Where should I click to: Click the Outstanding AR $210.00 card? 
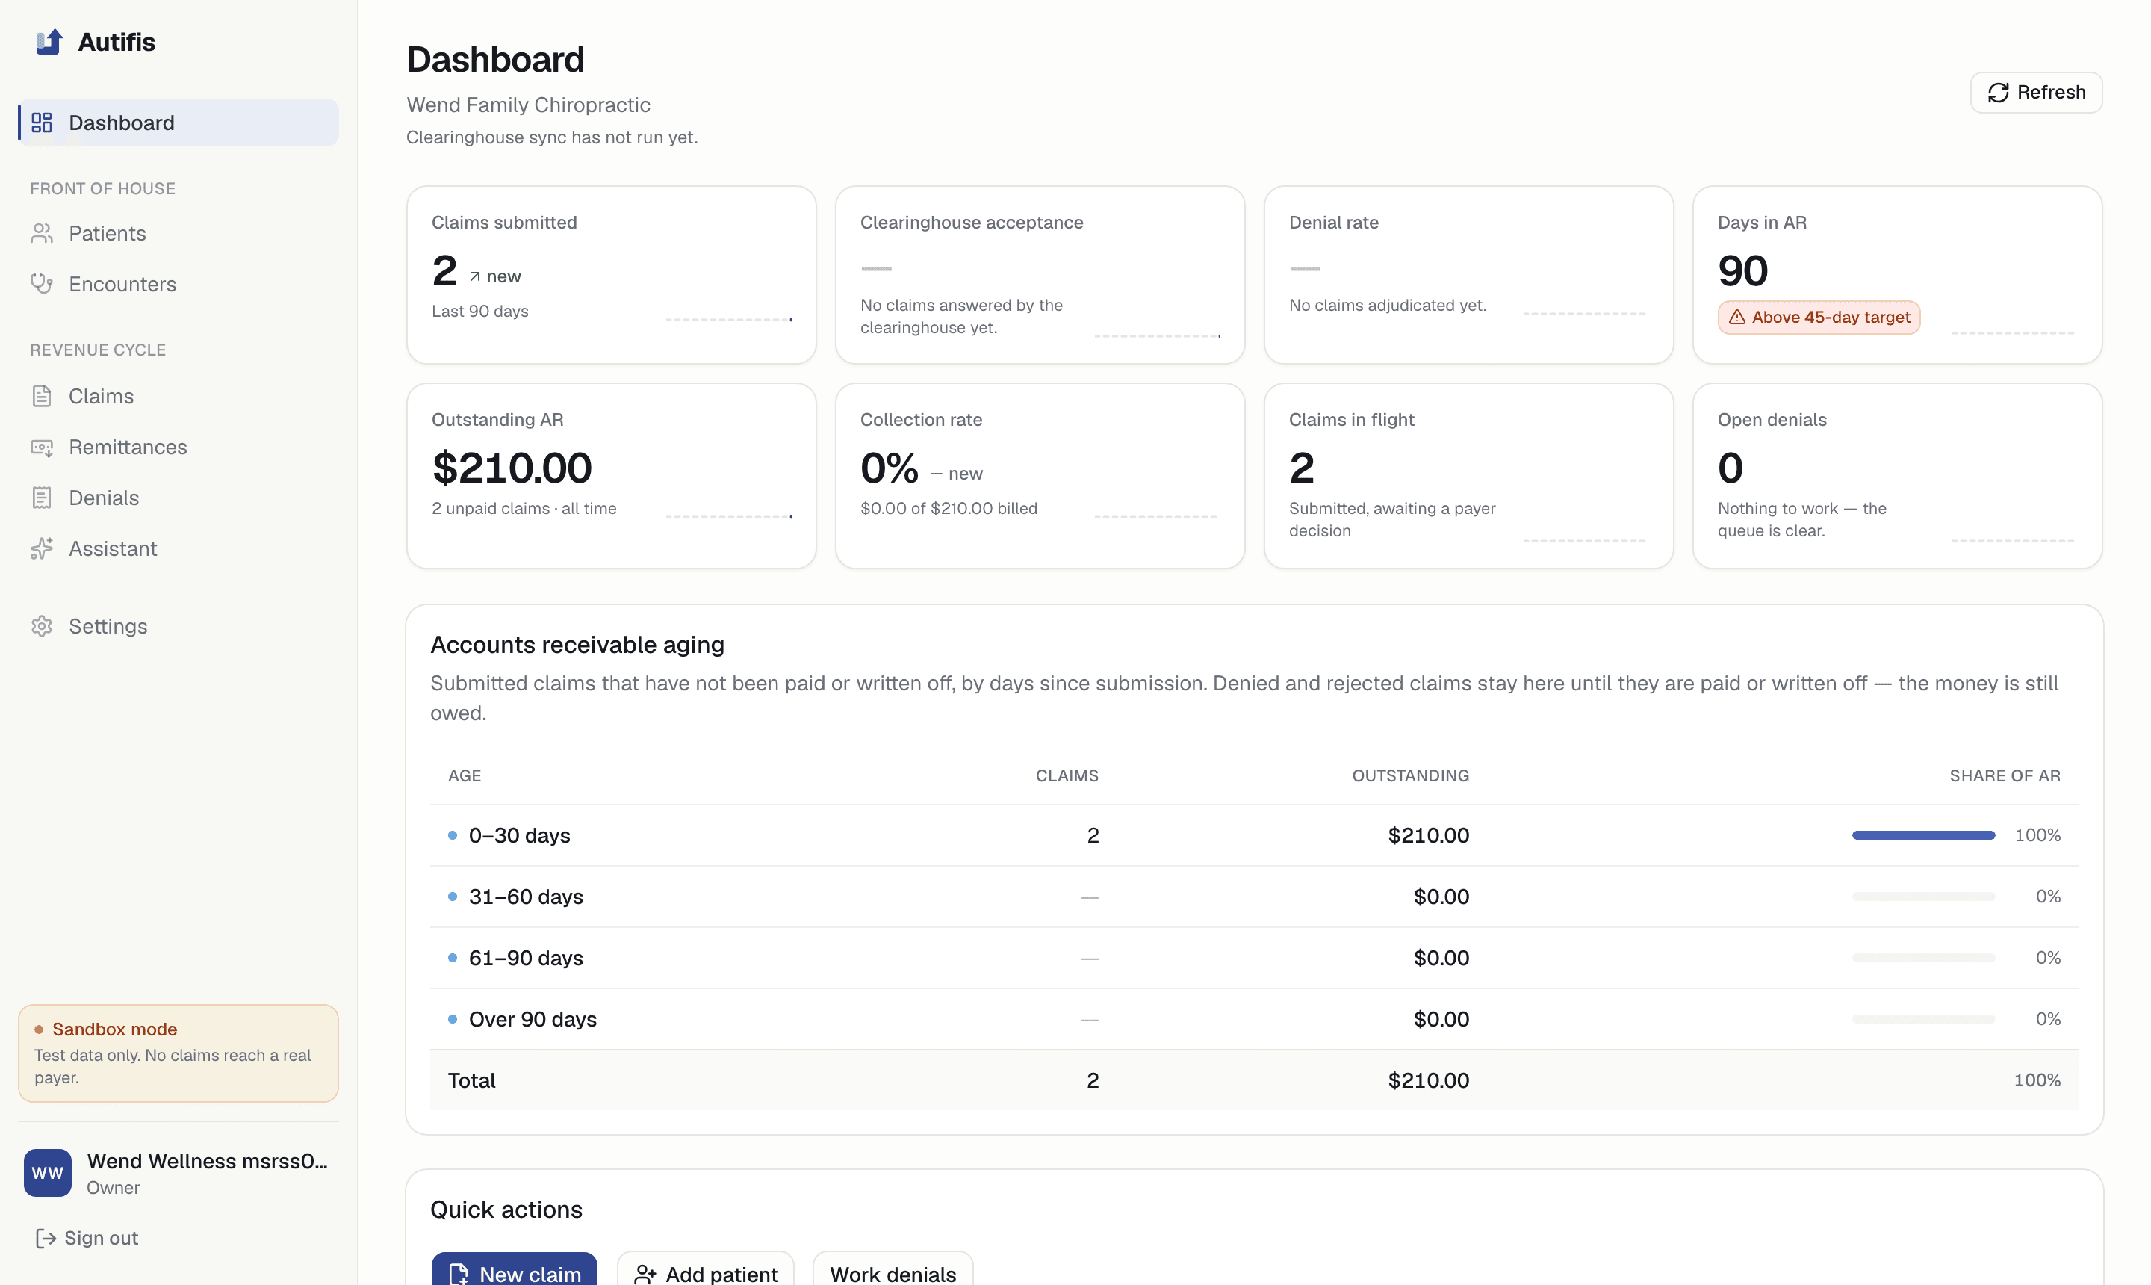pyautogui.click(x=611, y=475)
